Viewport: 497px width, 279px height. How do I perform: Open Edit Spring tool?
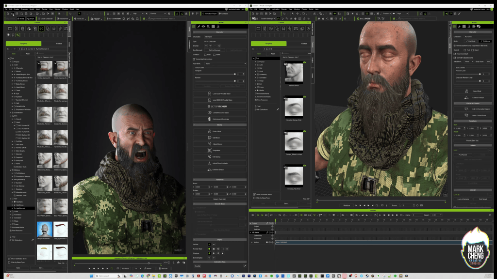220,156
